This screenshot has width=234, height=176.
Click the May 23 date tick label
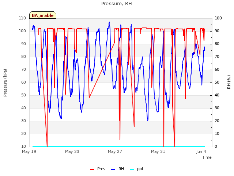point(72,151)
